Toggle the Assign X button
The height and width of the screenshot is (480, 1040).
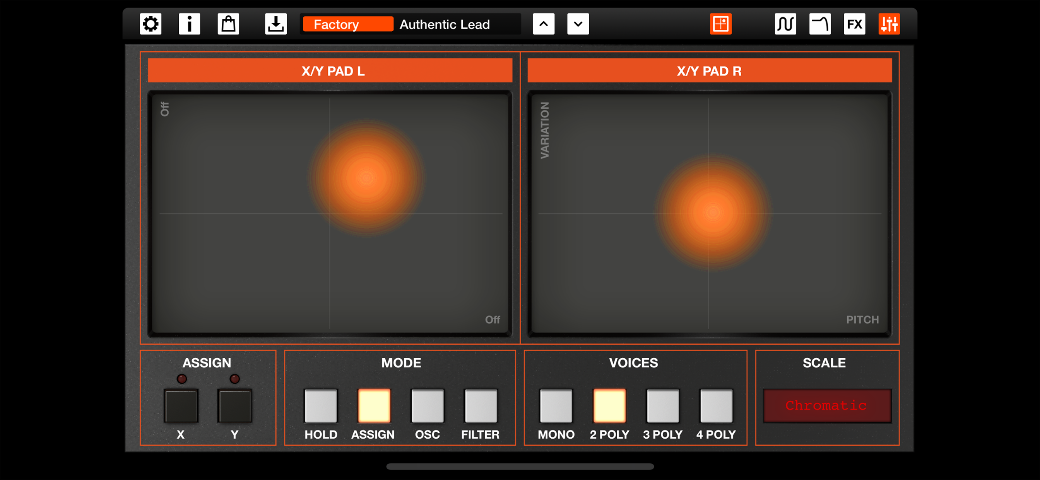(x=181, y=406)
